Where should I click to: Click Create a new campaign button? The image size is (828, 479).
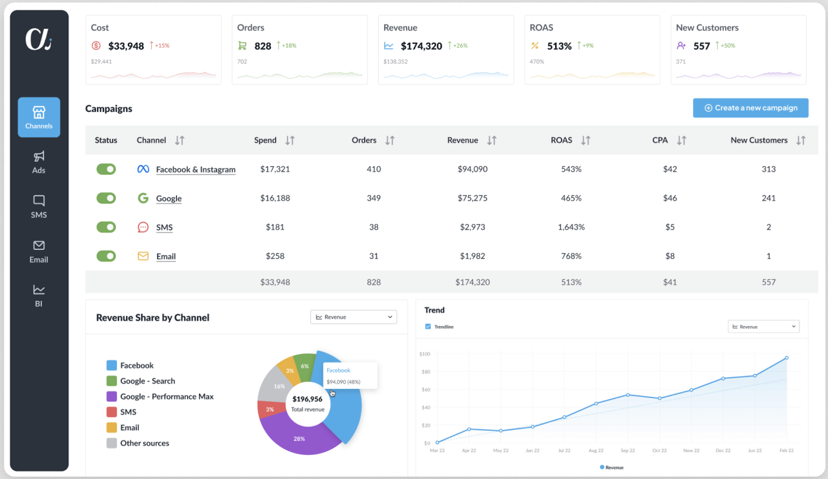click(750, 108)
